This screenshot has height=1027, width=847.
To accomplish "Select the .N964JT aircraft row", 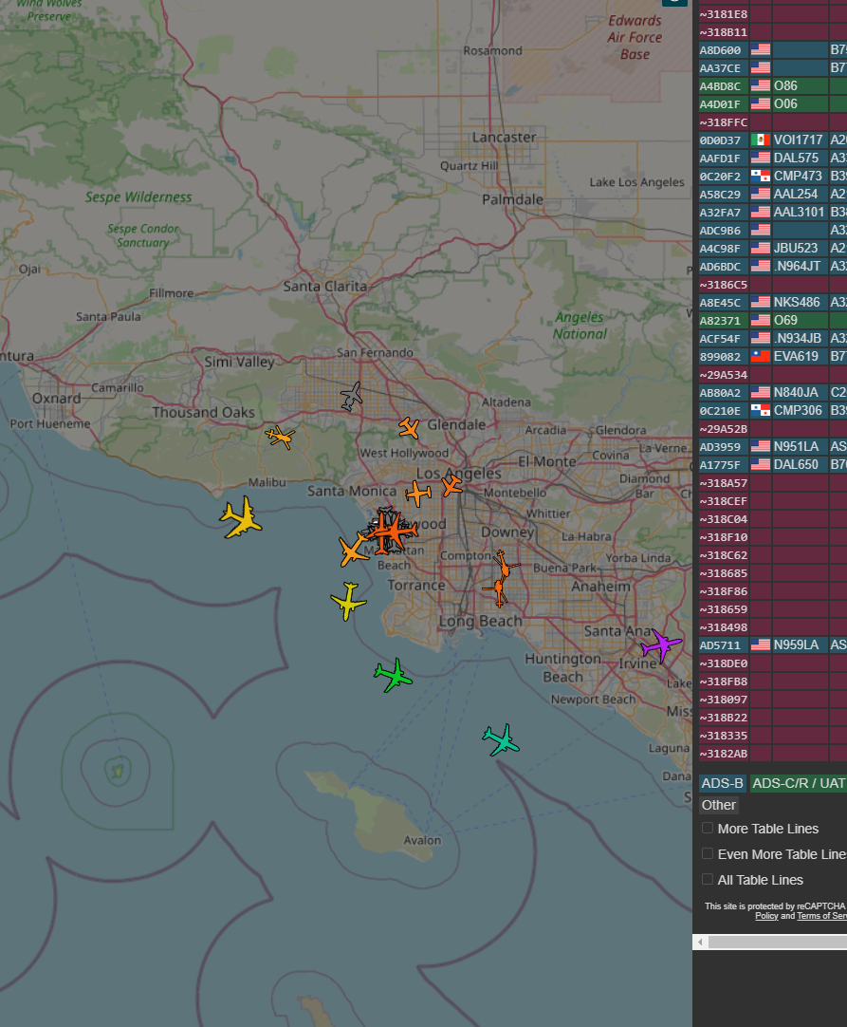I will coord(772,266).
